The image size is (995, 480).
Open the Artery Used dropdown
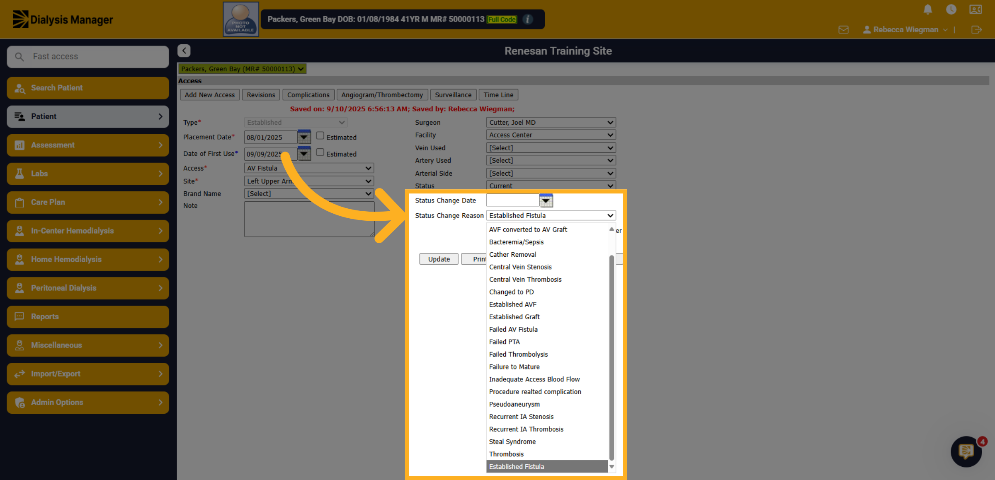(x=551, y=160)
